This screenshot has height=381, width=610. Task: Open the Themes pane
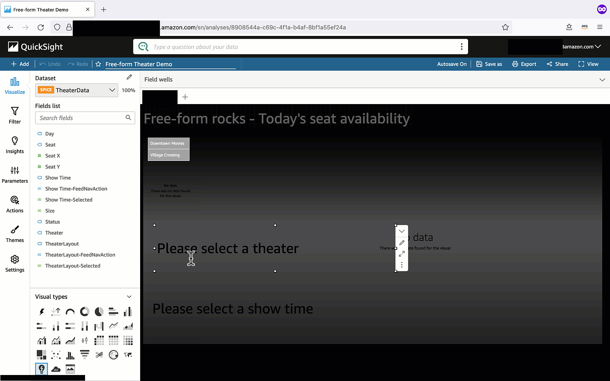pyautogui.click(x=15, y=234)
